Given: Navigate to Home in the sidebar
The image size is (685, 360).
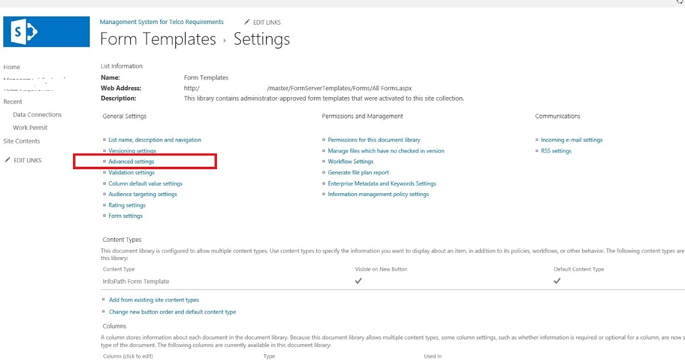Looking at the screenshot, I should coord(11,67).
